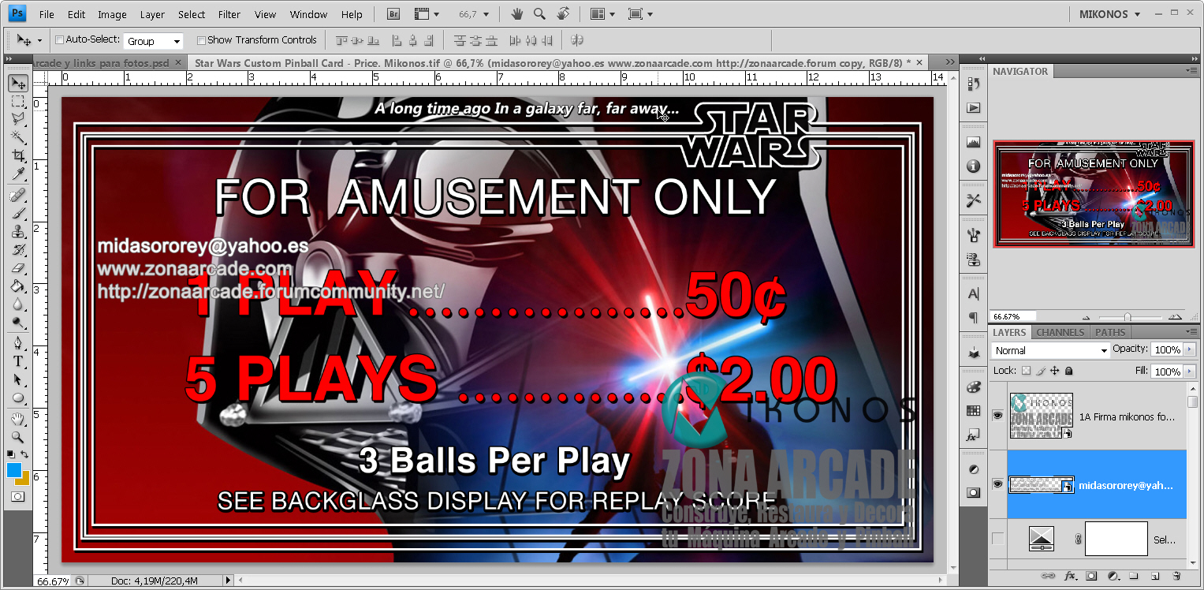The height and width of the screenshot is (590, 1204).
Task: Choose the Magic Wand tool
Action: (x=17, y=137)
